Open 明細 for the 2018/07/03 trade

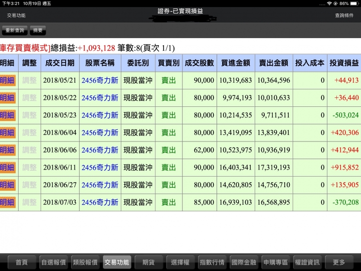coord(8,202)
